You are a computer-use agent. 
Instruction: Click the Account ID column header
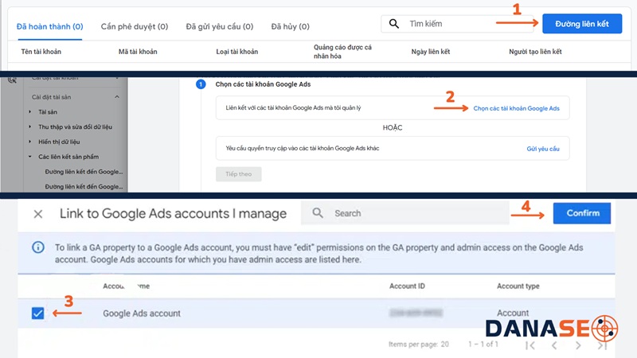point(407,286)
